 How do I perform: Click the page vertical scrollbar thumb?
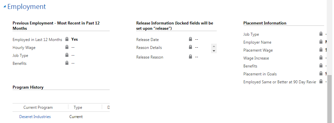[329, 99]
